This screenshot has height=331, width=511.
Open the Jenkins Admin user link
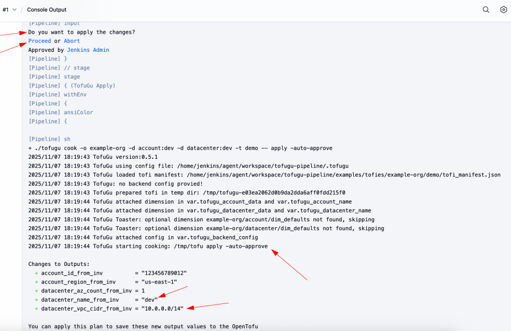click(88, 50)
